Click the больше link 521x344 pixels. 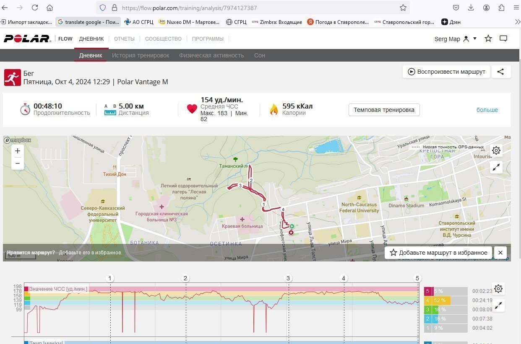click(487, 110)
